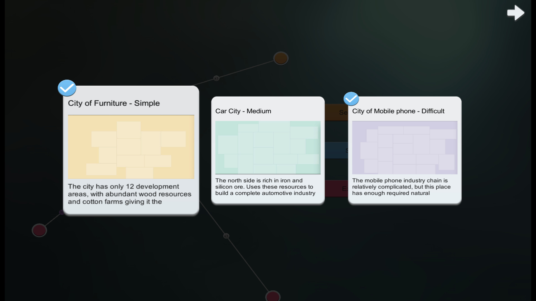Click the crimson bar between city cards
536x301 pixels.
(336, 188)
